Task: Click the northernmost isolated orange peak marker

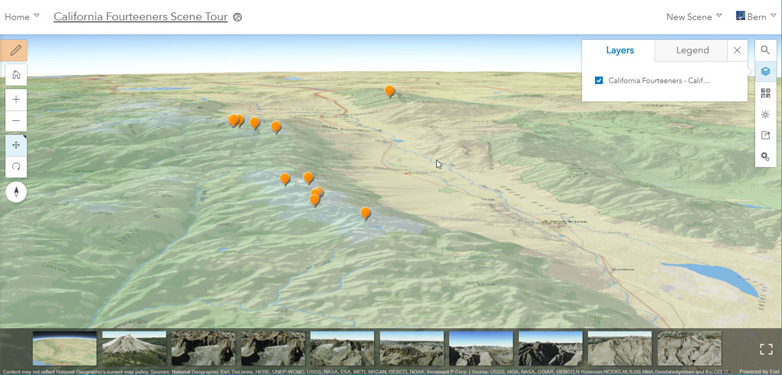Action: coord(389,91)
